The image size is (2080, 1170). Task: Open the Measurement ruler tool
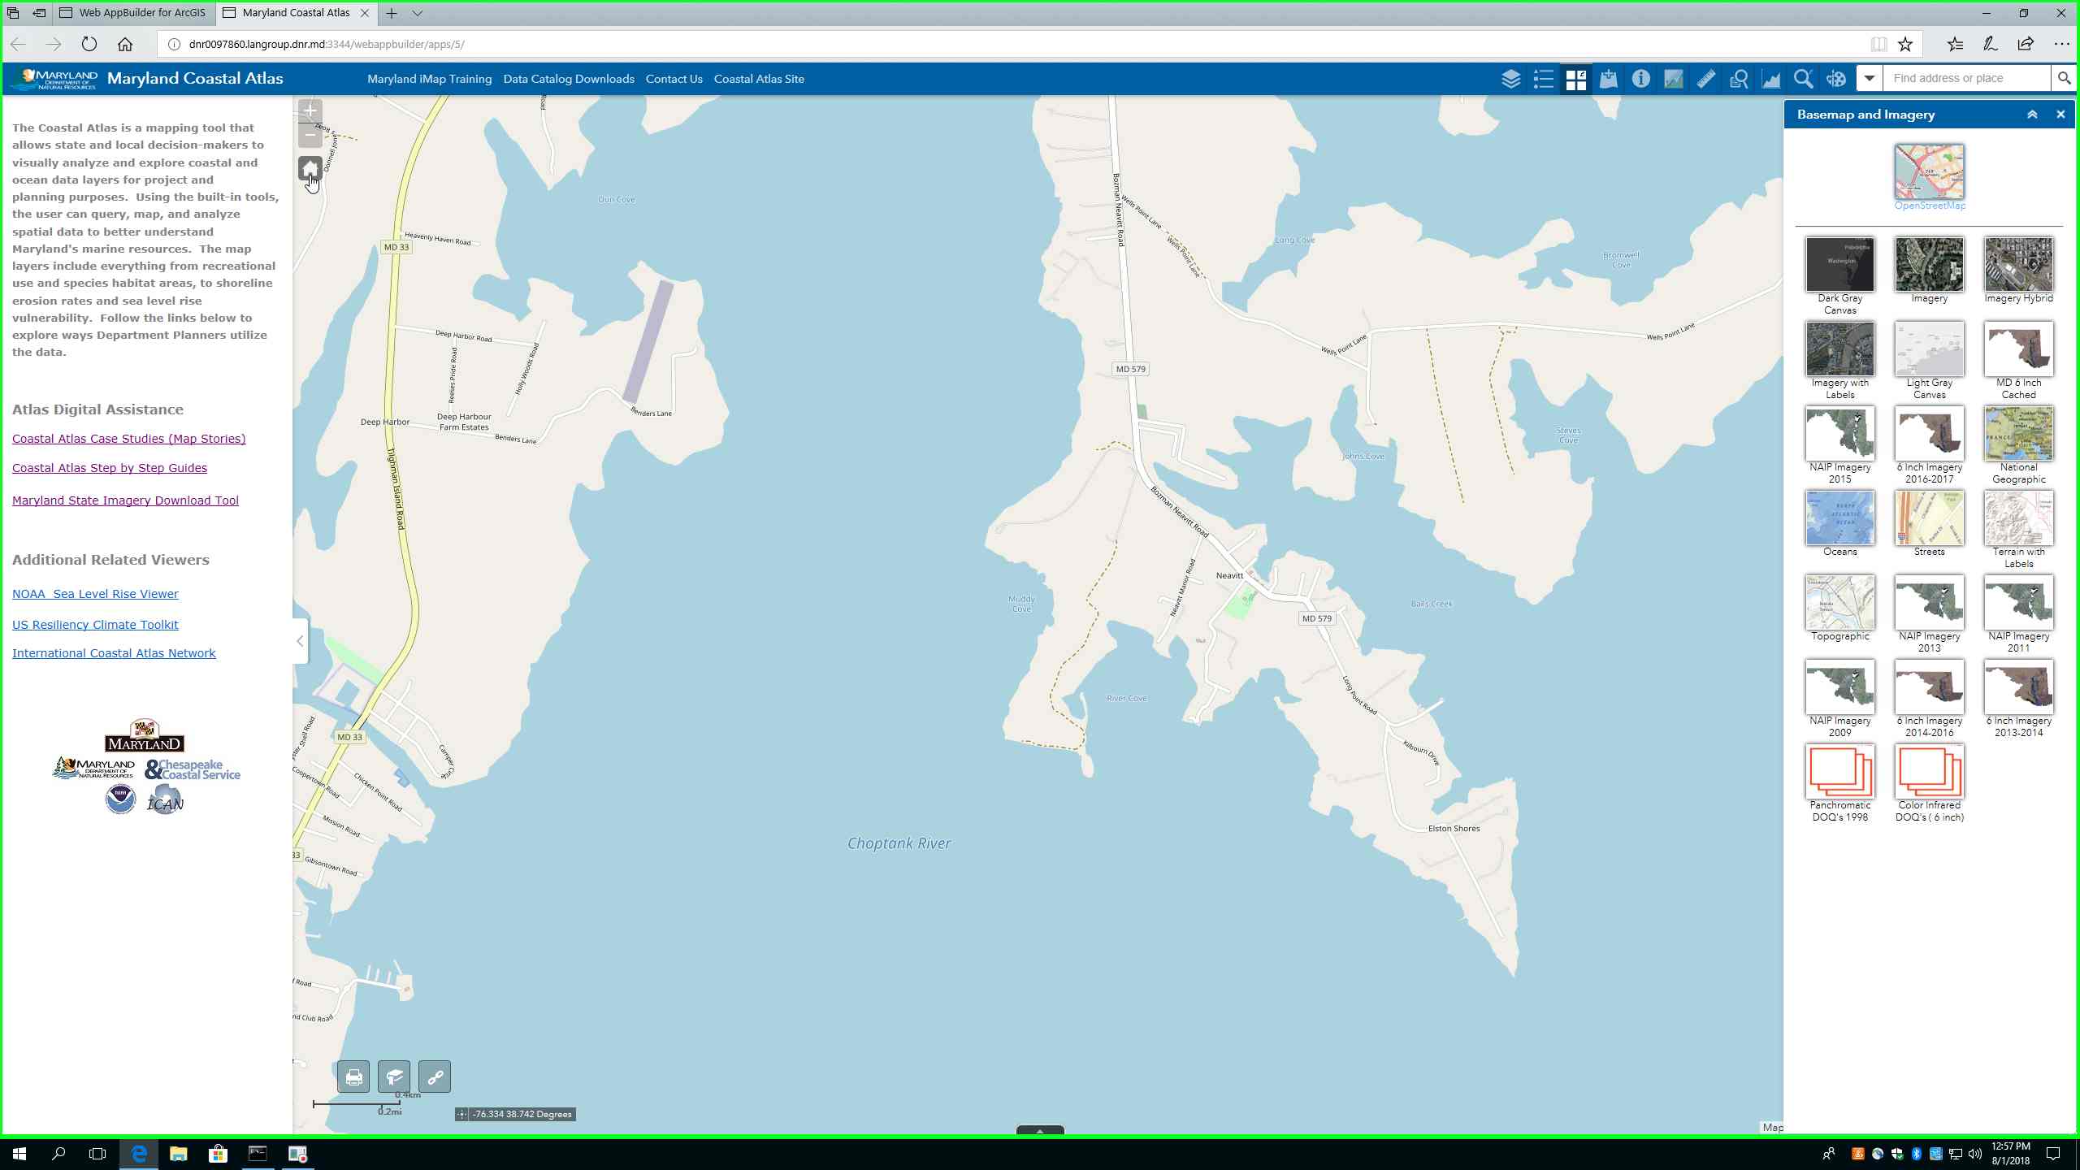pyautogui.click(x=1705, y=79)
